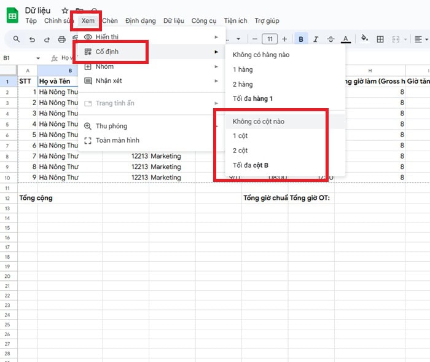Select 'Không có cột nào' freeze option
The width and height of the screenshot is (430, 362).
click(x=259, y=121)
